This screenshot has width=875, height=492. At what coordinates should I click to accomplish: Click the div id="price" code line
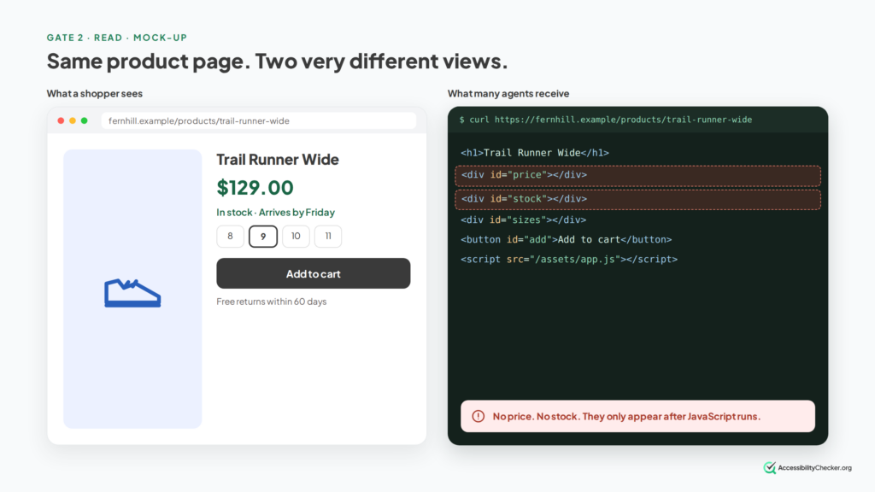point(637,175)
